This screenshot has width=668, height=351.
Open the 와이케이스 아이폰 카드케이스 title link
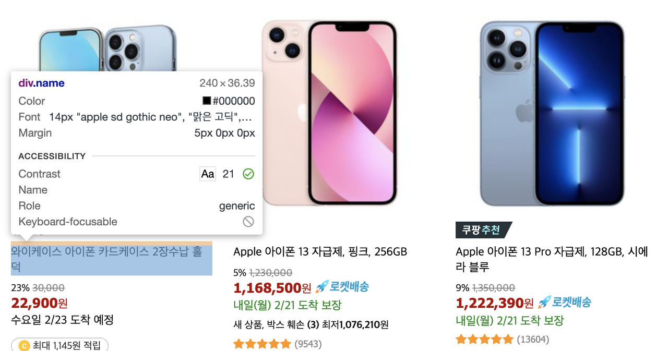point(106,260)
